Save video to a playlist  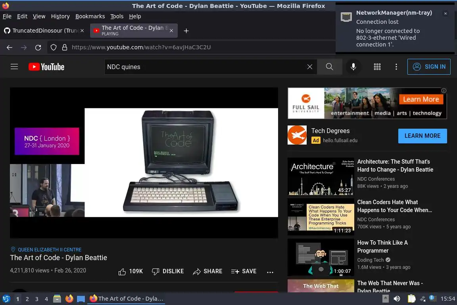(x=244, y=271)
